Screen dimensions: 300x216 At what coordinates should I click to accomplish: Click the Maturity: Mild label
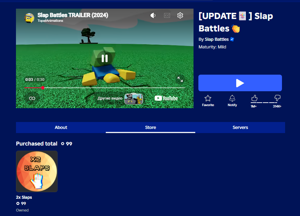pos(212,47)
